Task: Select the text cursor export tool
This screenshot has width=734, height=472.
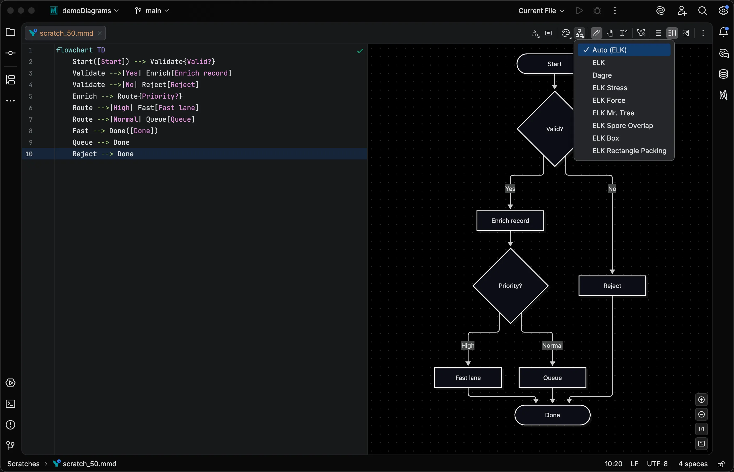Action: [x=624, y=33]
